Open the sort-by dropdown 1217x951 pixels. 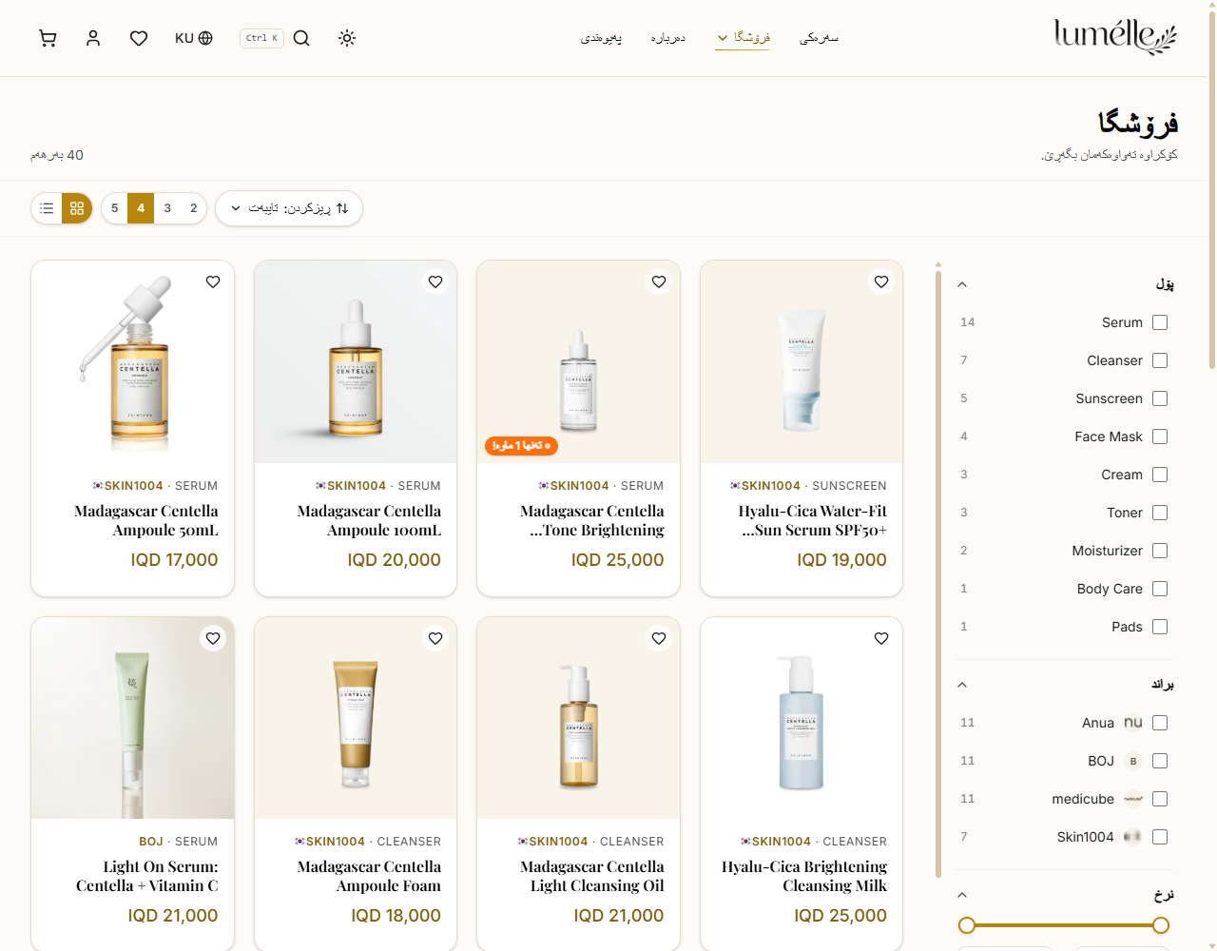click(x=289, y=208)
